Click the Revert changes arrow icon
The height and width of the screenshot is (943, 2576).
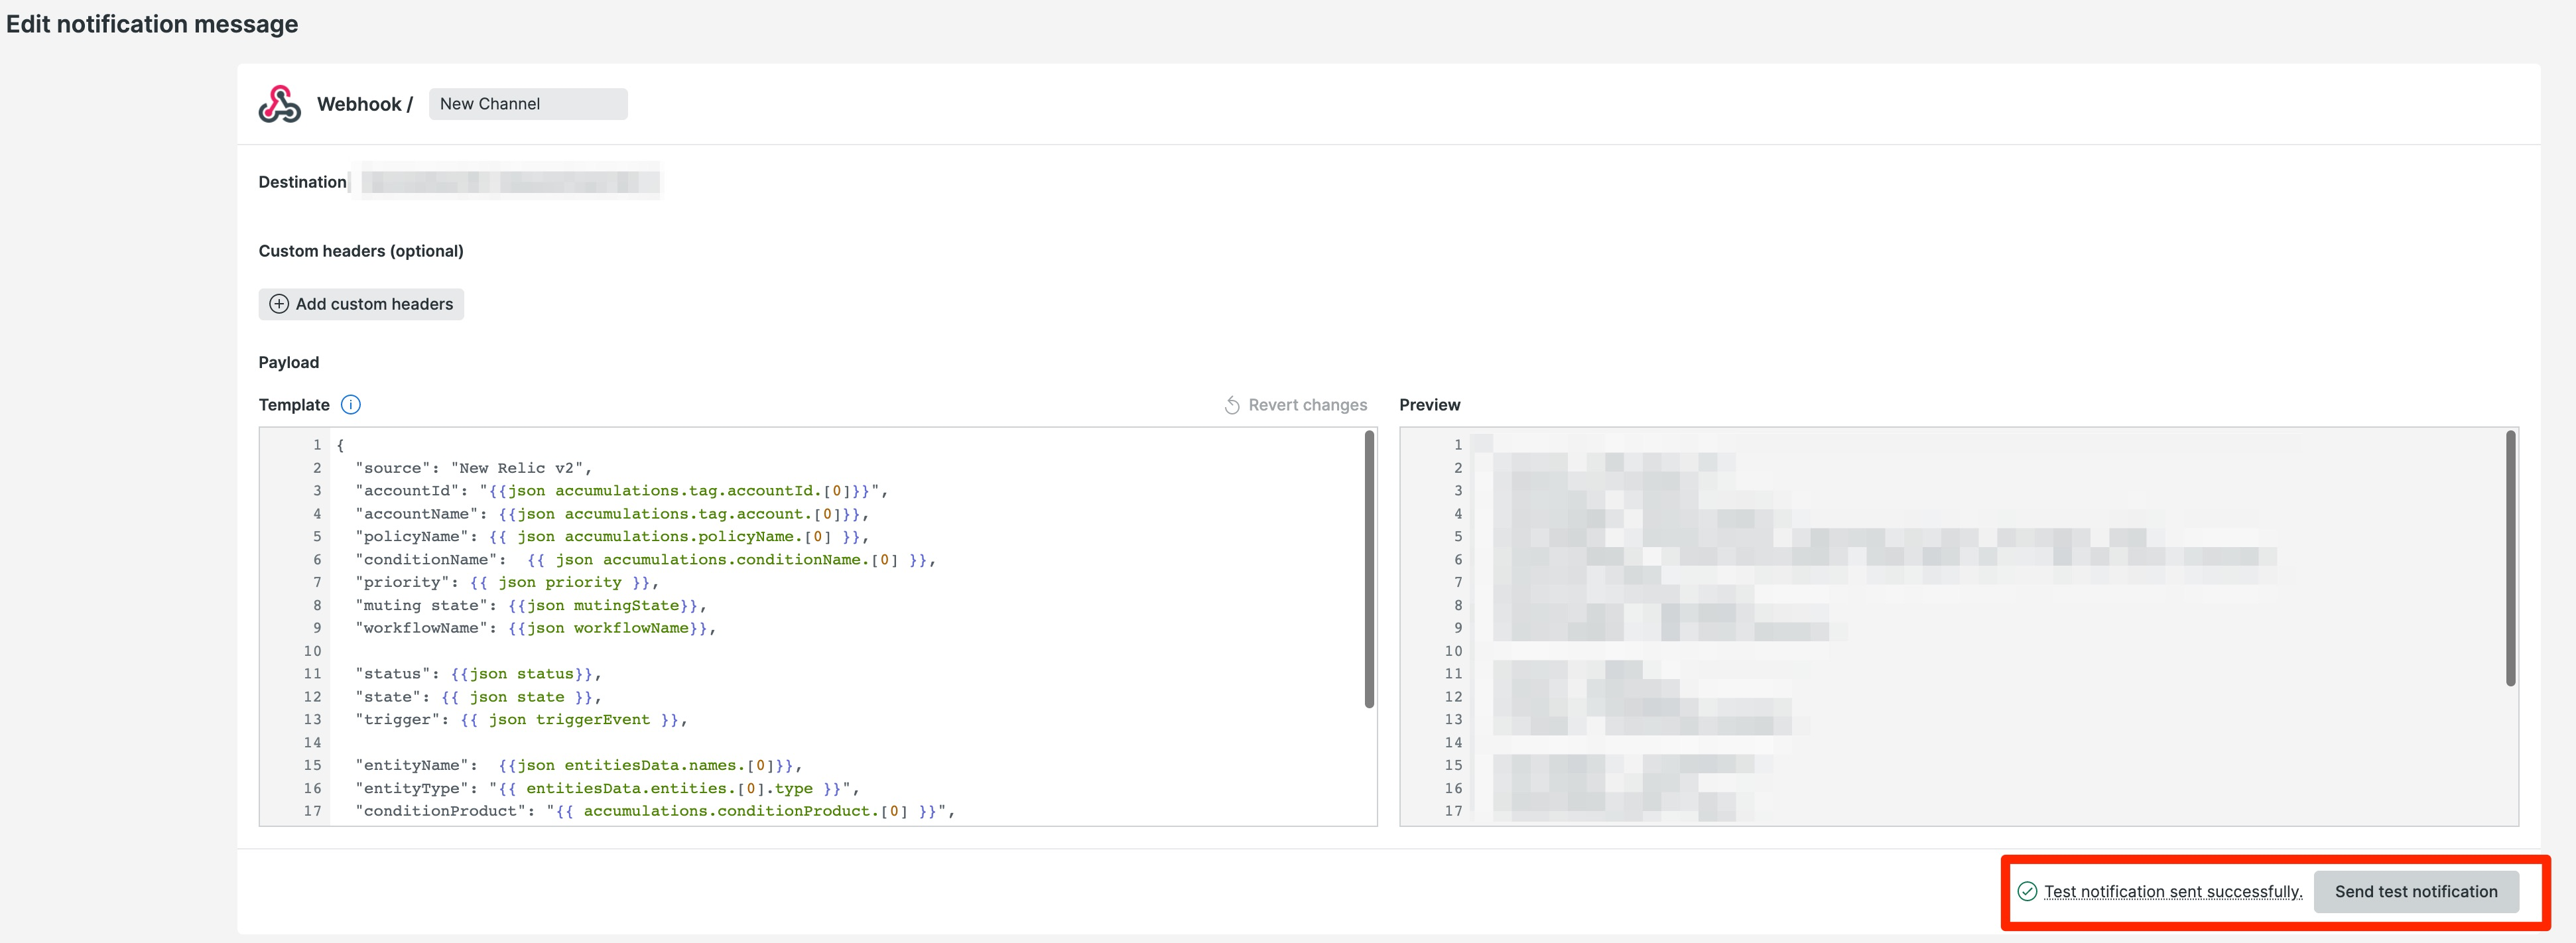tap(1232, 405)
